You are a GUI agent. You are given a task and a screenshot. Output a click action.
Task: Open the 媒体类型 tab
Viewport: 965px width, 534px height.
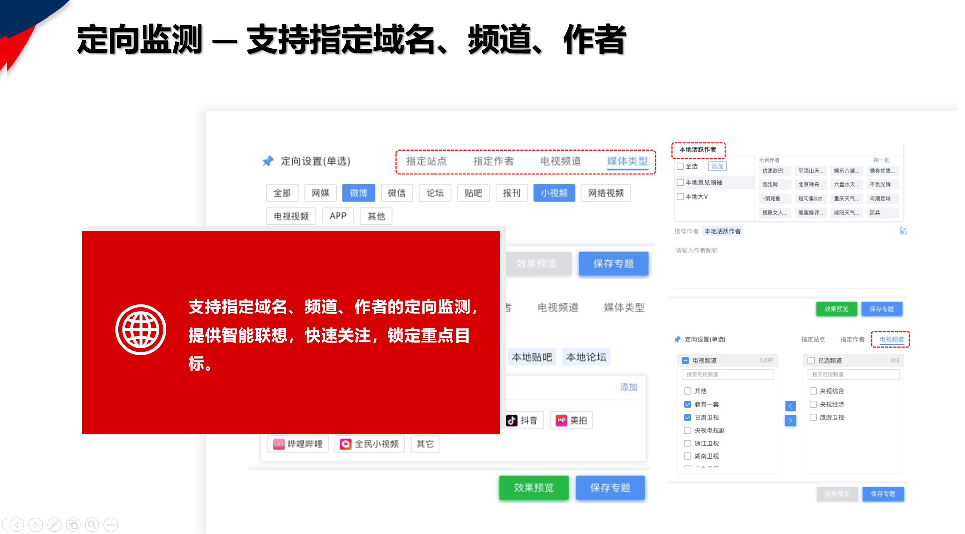pyautogui.click(x=627, y=161)
